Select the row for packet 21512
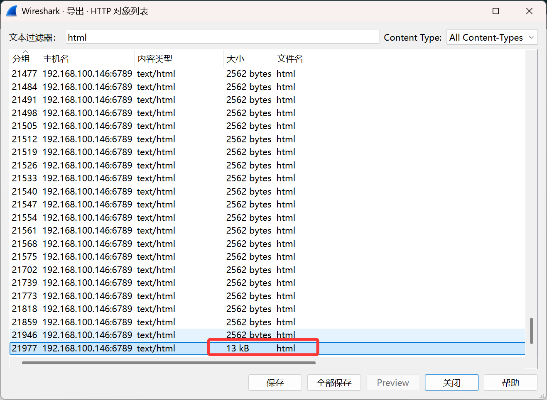This screenshot has height=400, width=547. point(267,139)
